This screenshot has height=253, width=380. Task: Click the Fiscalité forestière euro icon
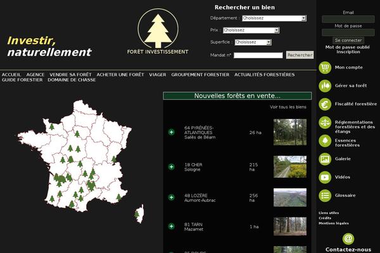coord(325,104)
